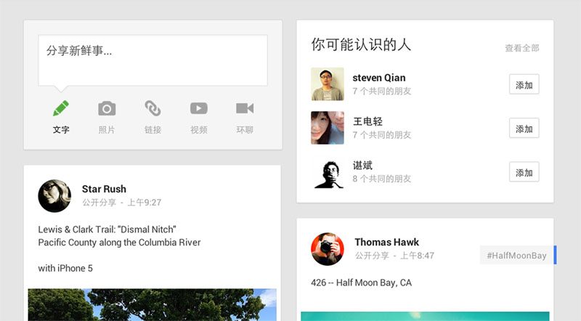Screen dimensions: 581x321
Task: Add 王电轻 with the 添加 button
Action: pyautogui.click(x=524, y=128)
